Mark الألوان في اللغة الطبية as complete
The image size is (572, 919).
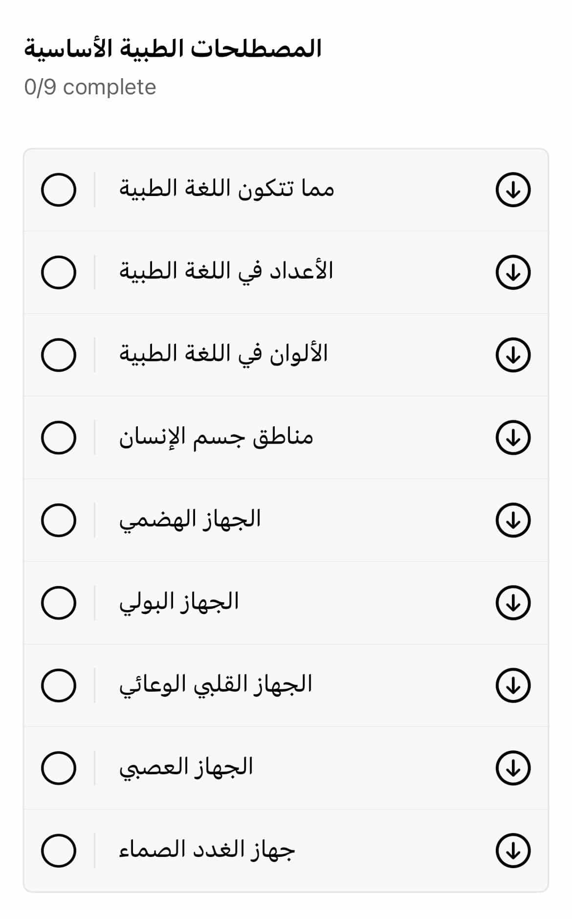59,355
